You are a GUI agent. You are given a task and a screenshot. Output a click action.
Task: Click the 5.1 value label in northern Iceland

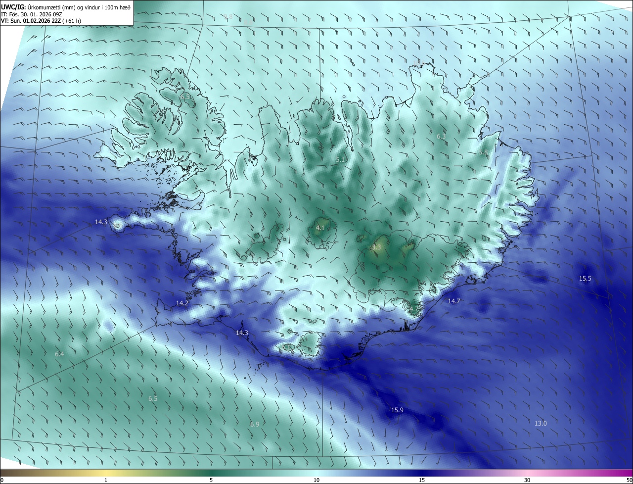tap(340, 160)
